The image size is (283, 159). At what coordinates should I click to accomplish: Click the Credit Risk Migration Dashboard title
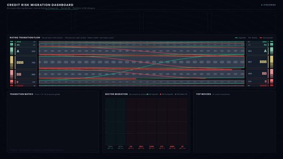point(40,5)
